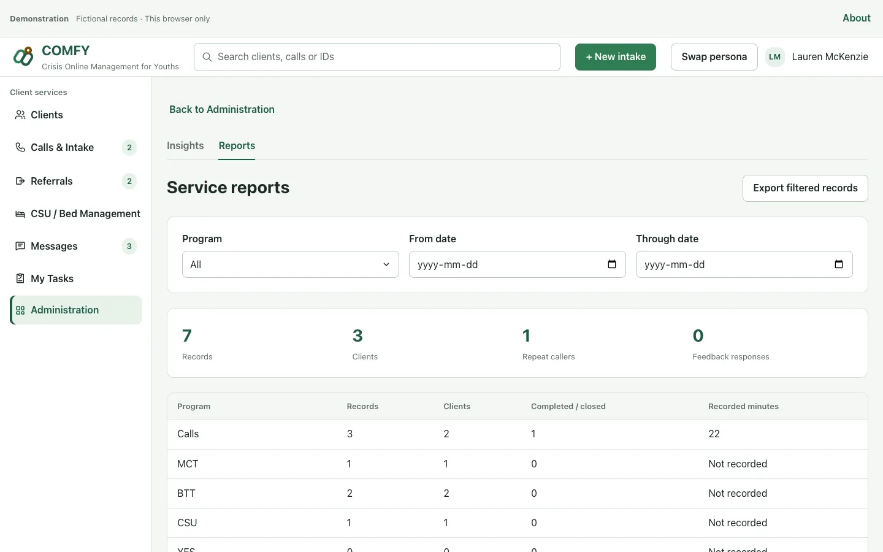Open Clients in the sidebar

[x=75, y=115]
